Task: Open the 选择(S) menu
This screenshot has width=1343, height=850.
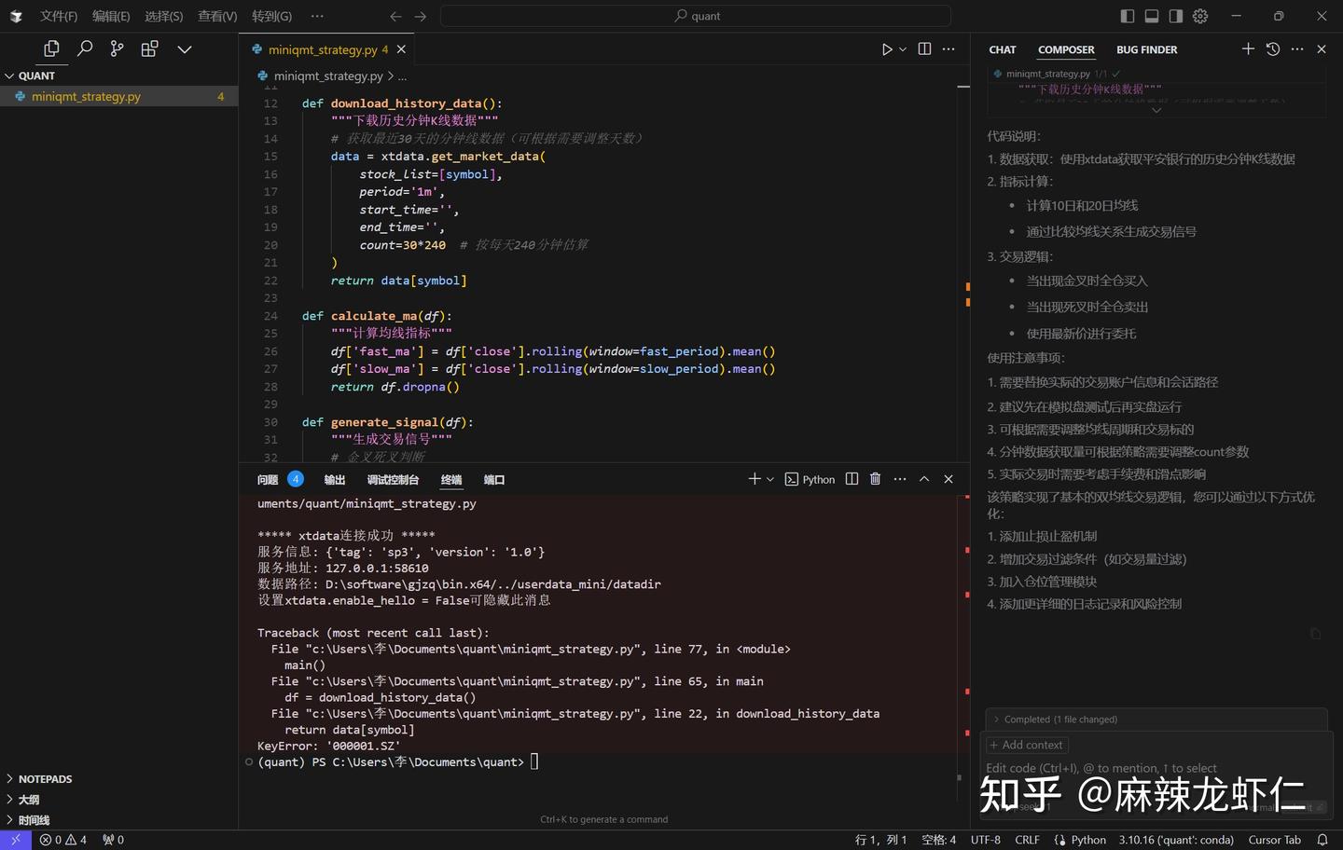Action: coord(164,16)
